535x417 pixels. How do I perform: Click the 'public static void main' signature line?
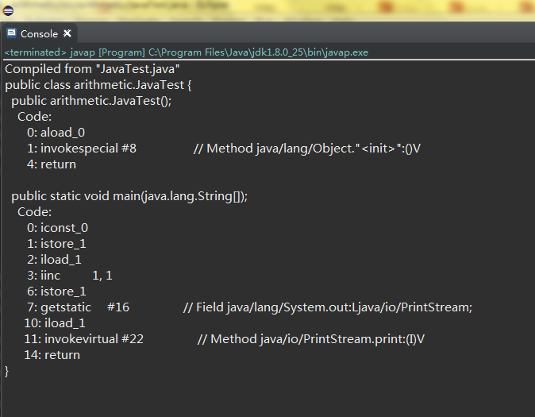(x=129, y=196)
